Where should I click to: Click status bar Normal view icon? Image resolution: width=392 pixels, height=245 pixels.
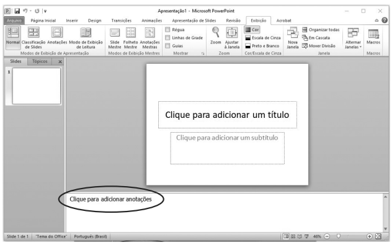tap(286, 236)
